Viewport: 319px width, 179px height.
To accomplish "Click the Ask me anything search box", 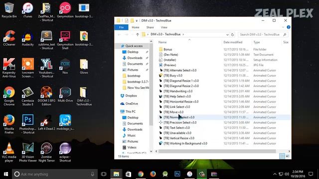I will coord(55,174).
